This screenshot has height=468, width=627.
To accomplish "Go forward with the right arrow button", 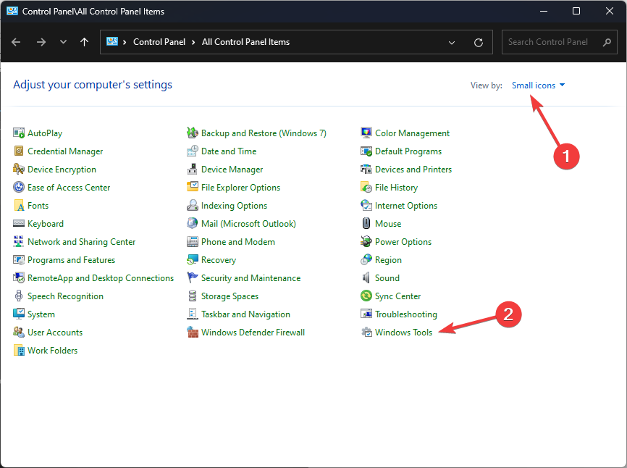I will [x=41, y=42].
